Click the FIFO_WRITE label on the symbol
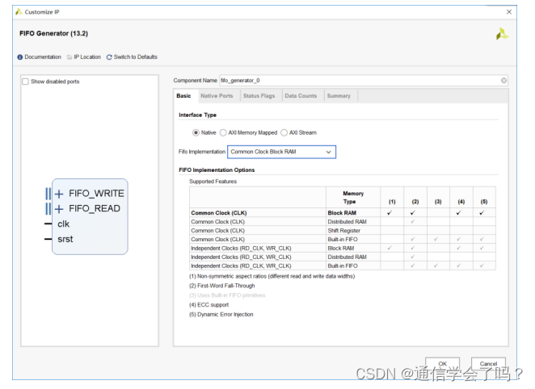The width and height of the screenshot is (535, 389). 96,194
